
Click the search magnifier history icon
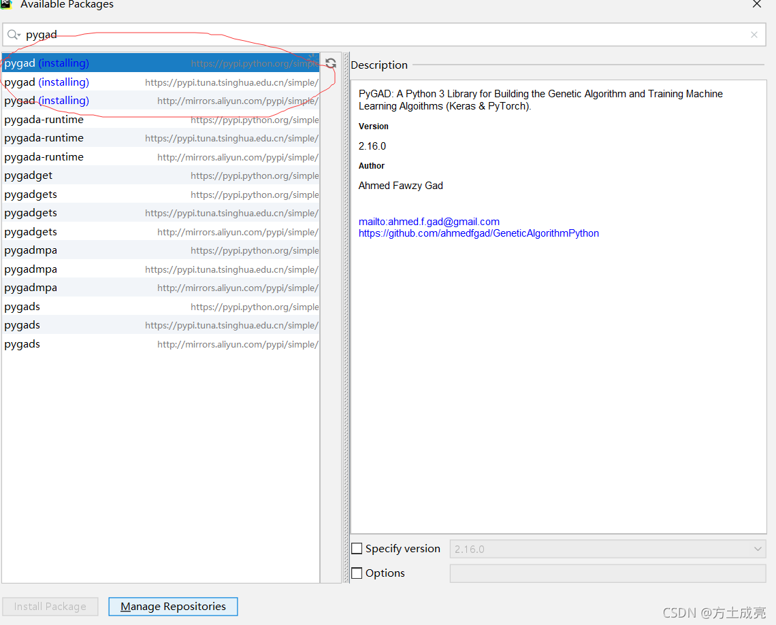14,35
